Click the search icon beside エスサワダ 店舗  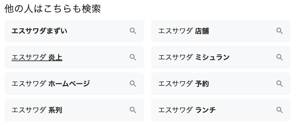(x=279, y=31)
